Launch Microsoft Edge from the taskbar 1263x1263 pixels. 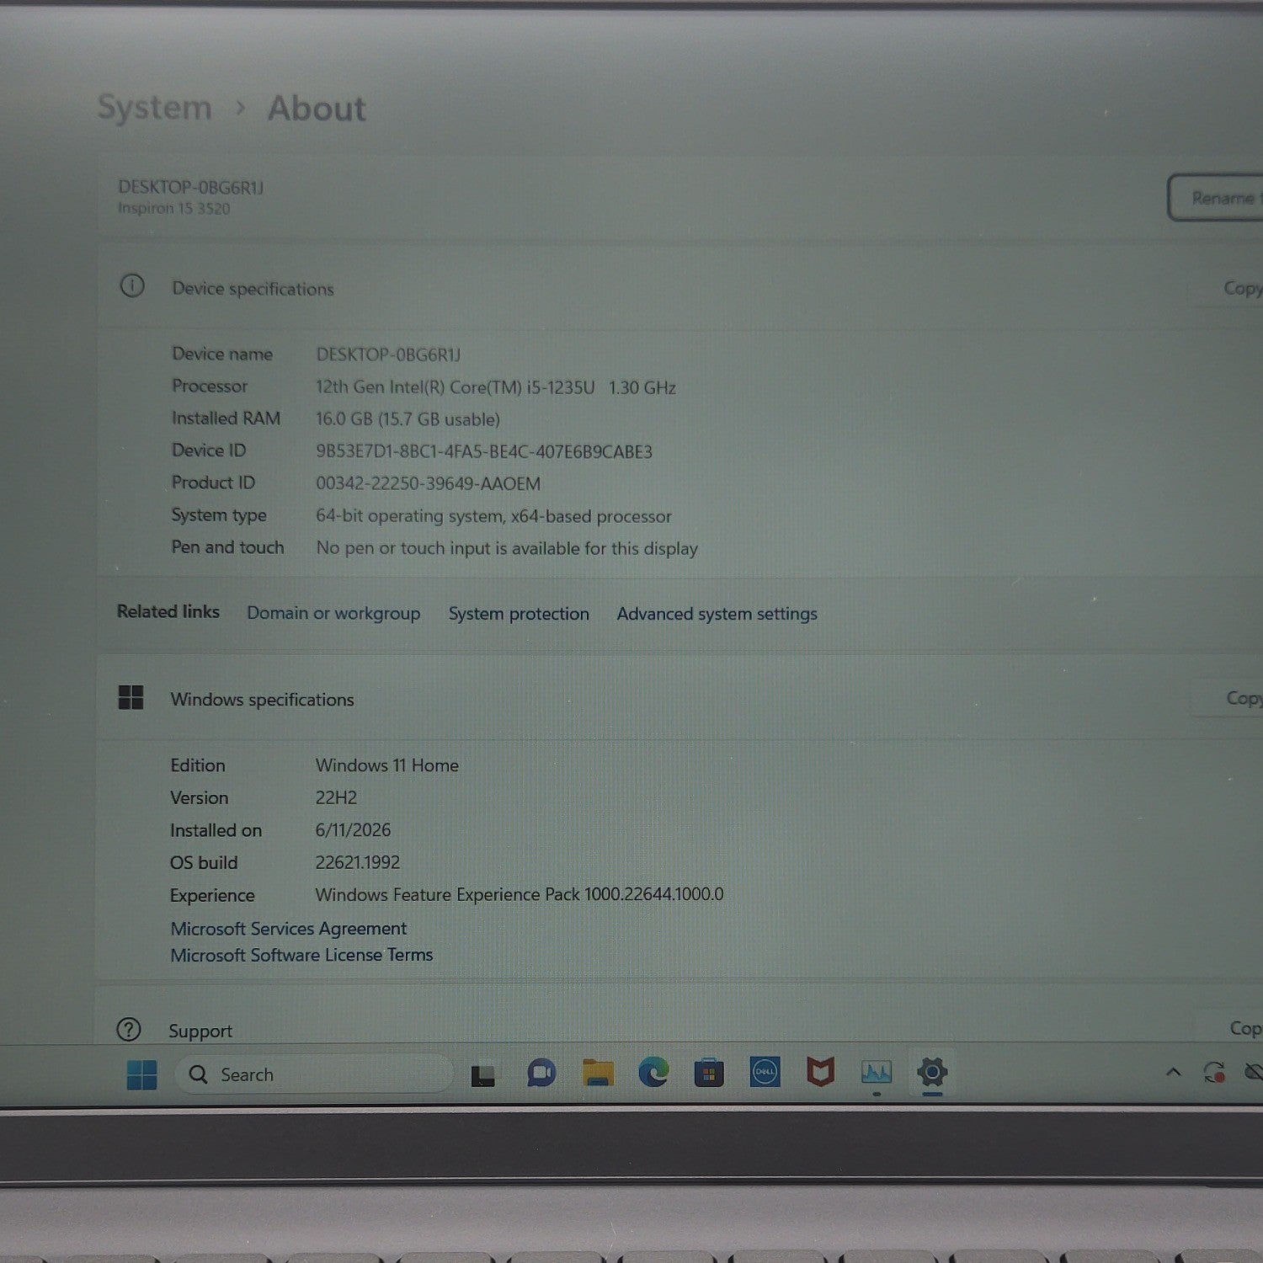[653, 1072]
